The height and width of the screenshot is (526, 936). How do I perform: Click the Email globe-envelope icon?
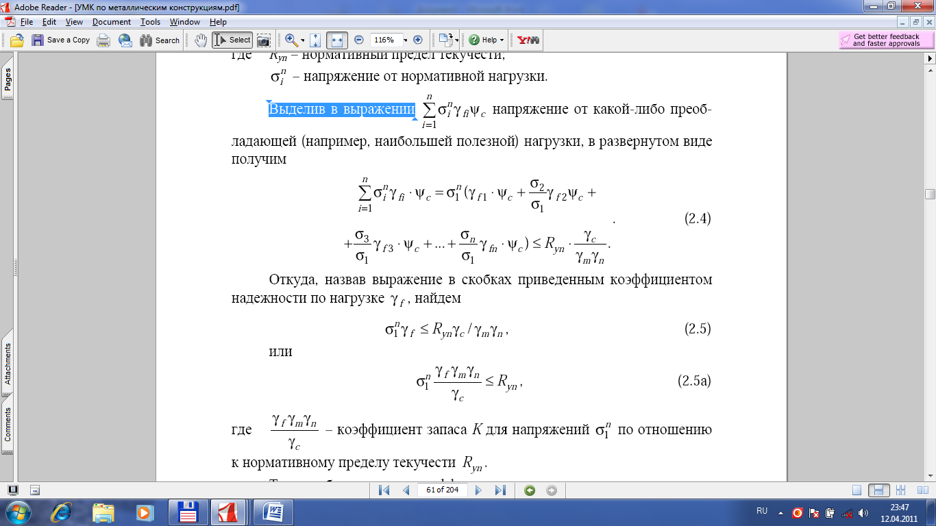tap(125, 40)
